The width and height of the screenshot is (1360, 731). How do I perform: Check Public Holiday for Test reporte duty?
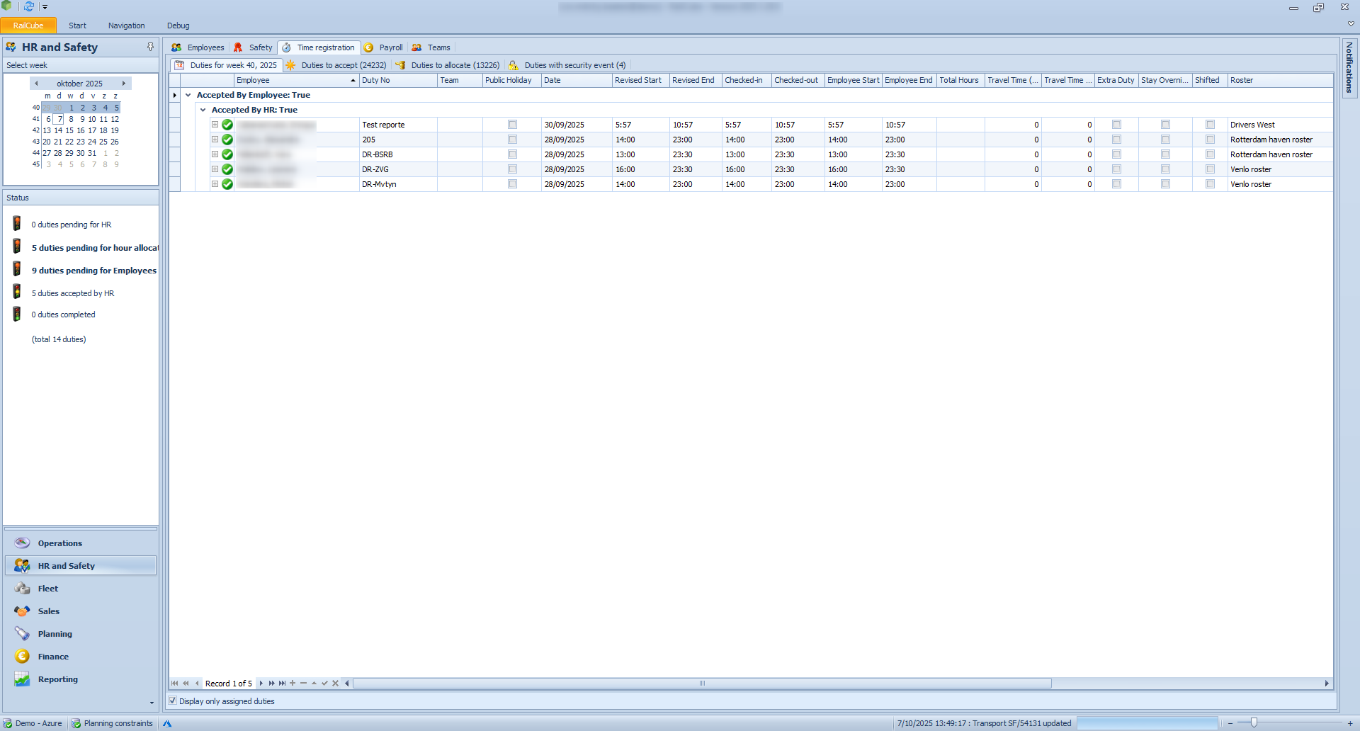[x=512, y=125]
